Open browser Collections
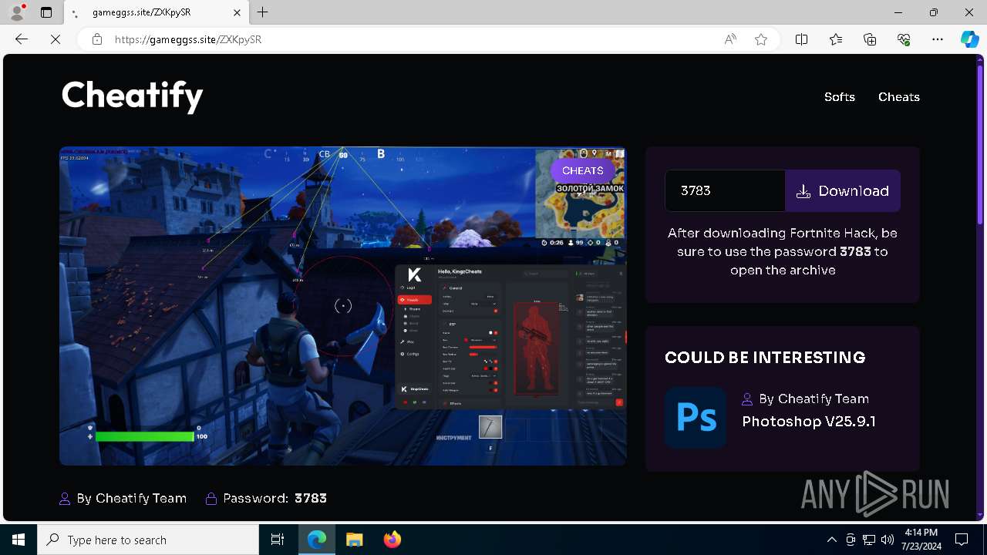Screen dimensions: 987x555 tap(870, 39)
